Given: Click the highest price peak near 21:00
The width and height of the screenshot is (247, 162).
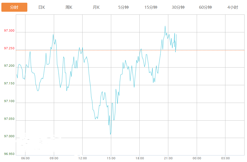Looking at the screenshot, I should pos(165,26).
